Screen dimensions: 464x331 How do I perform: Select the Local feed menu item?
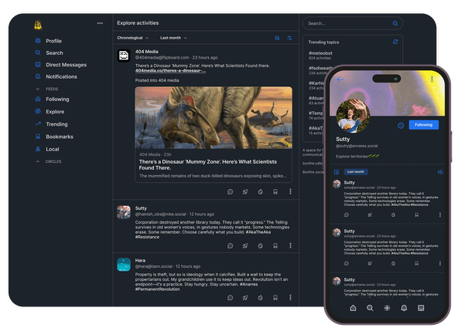tap(52, 148)
